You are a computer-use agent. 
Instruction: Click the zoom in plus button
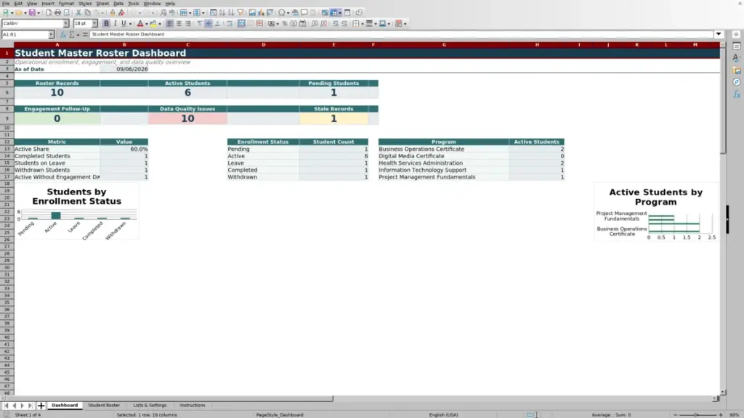pyautogui.click(x=721, y=414)
